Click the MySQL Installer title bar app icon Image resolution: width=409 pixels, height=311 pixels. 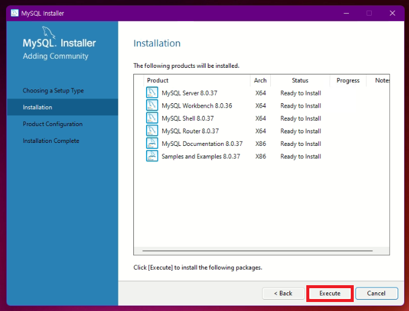[14, 13]
